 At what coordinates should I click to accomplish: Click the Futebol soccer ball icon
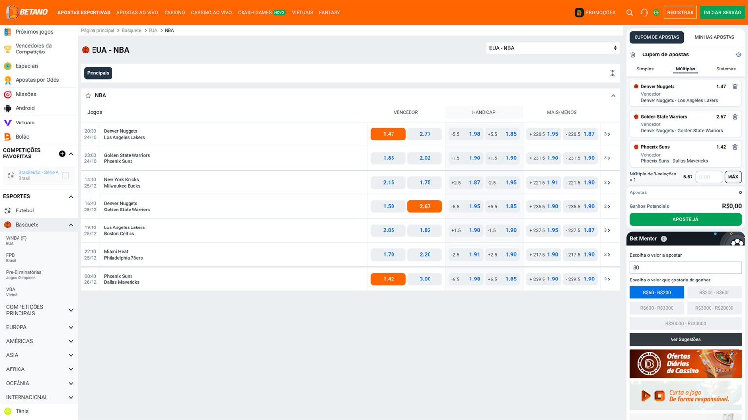pos(8,210)
